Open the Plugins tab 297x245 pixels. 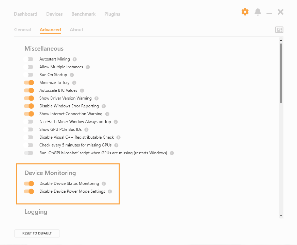point(112,14)
